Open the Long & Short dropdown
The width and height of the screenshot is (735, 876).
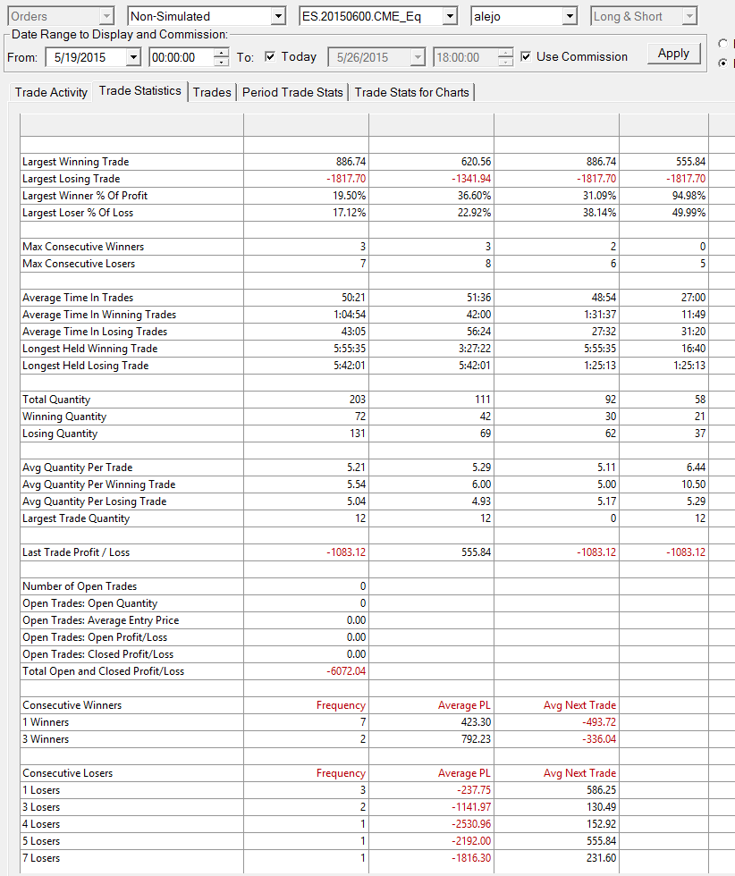689,16
